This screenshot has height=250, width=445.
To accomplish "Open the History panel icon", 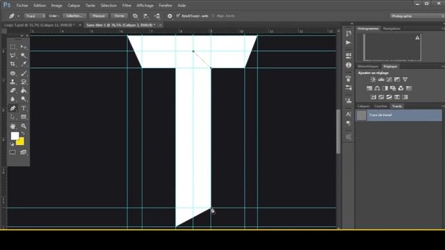I will [x=348, y=33].
